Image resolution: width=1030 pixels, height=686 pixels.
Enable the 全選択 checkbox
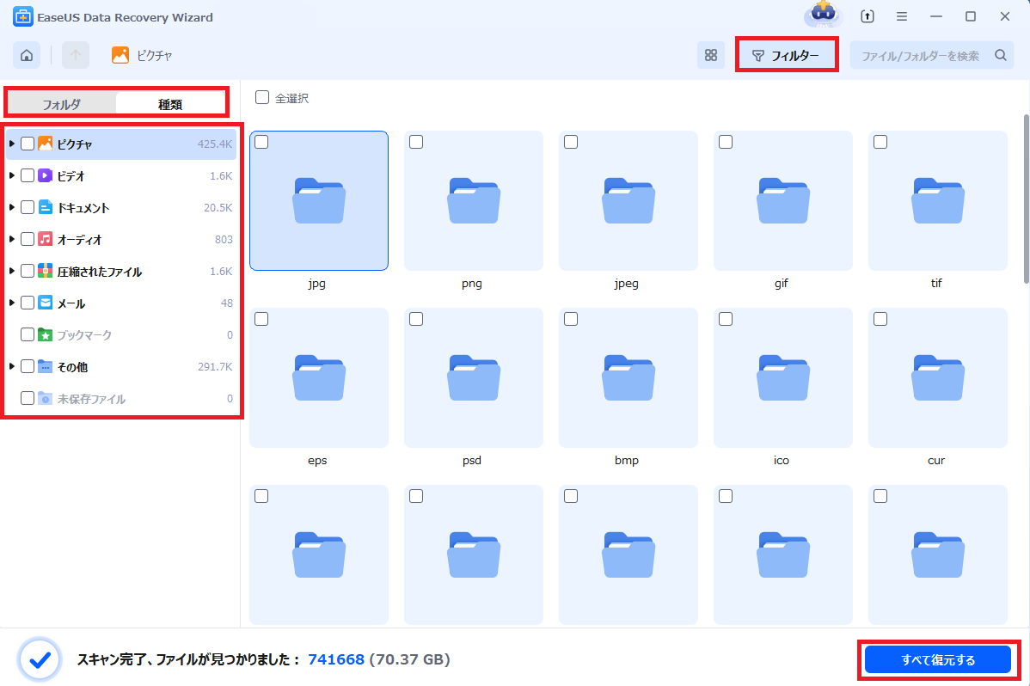pyautogui.click(x=262, y=98)
